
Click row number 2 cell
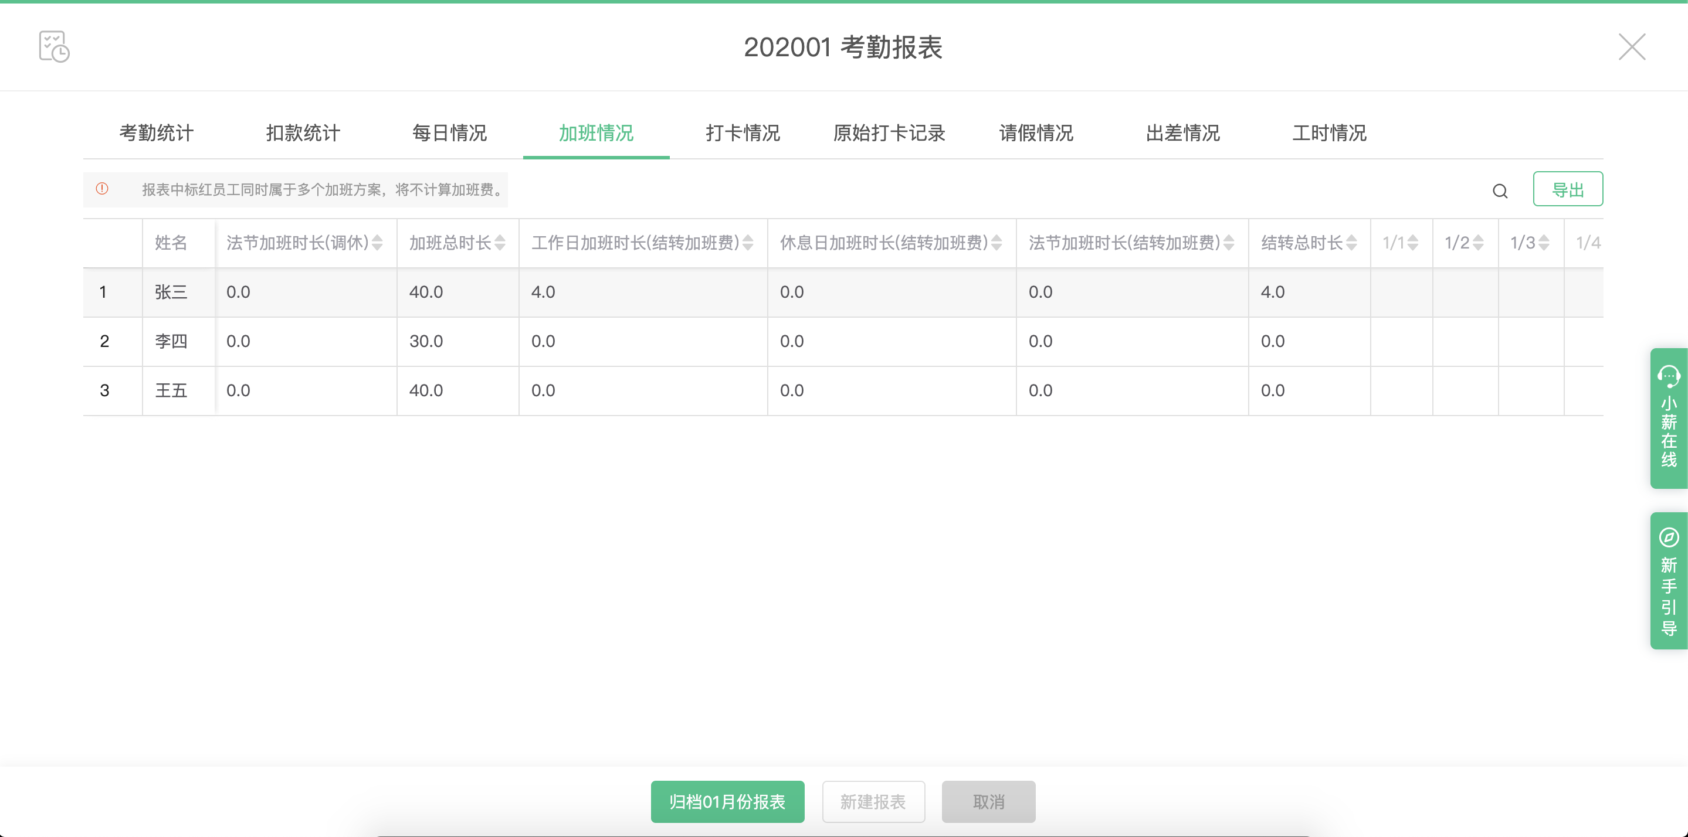[x=104, y=341]
